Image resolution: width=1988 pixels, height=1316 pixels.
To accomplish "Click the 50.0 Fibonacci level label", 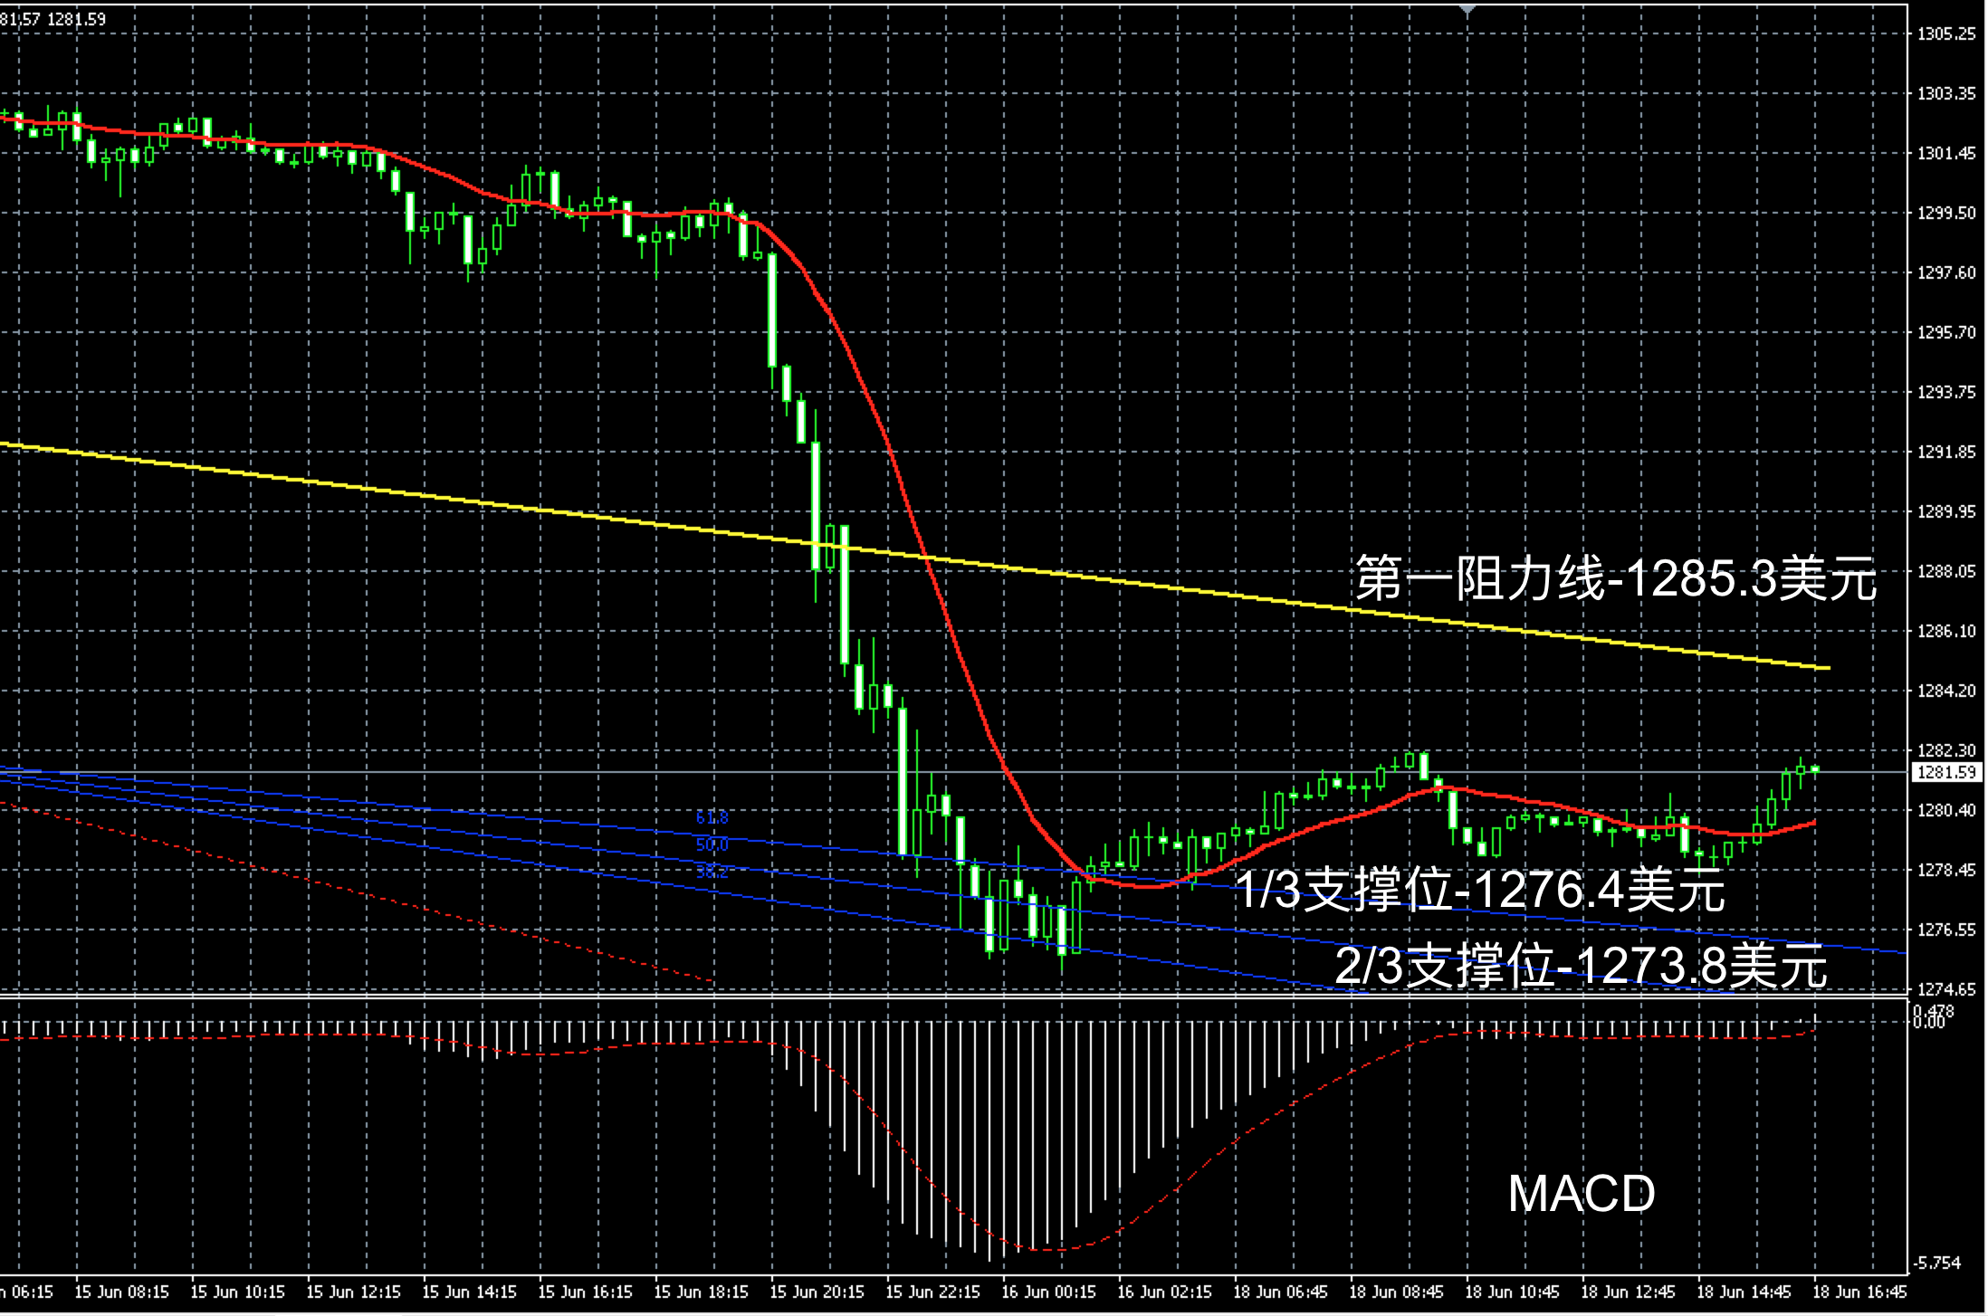I will (712, 845).
